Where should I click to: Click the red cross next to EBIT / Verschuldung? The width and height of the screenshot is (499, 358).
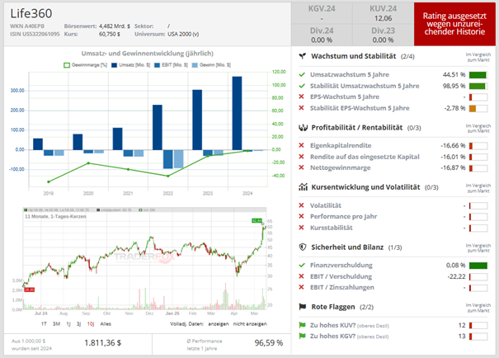[301, 276]
